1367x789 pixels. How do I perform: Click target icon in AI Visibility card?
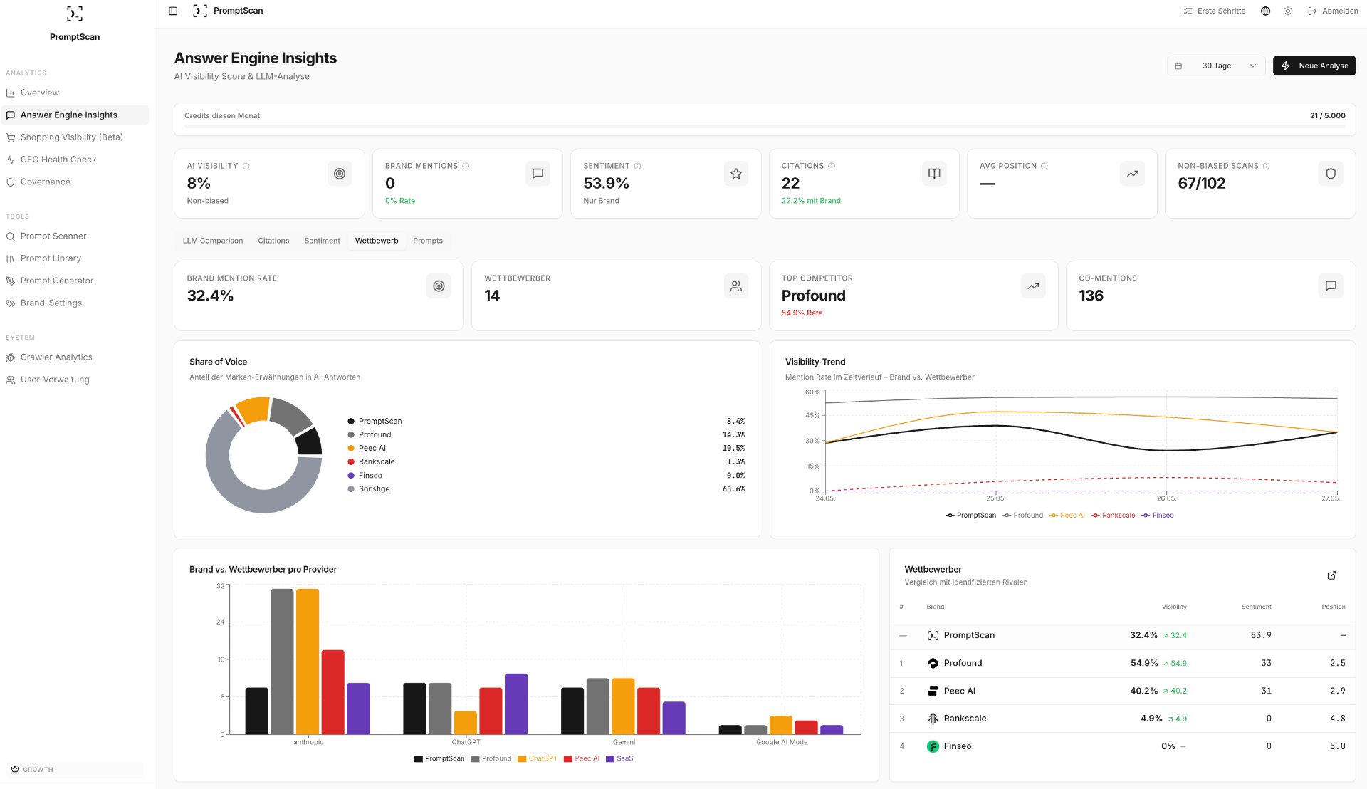[340, 174]
